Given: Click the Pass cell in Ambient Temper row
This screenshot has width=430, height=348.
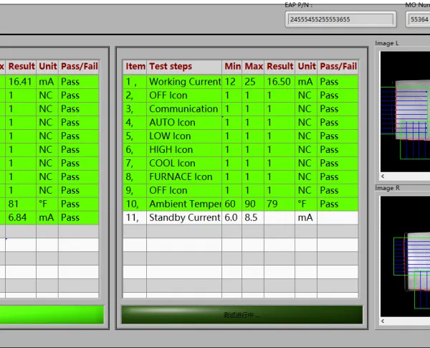Looking at the screenshot, I should pos(338,204).
